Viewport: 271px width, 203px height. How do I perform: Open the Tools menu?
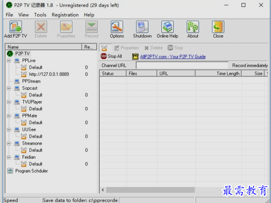[40, 15]
